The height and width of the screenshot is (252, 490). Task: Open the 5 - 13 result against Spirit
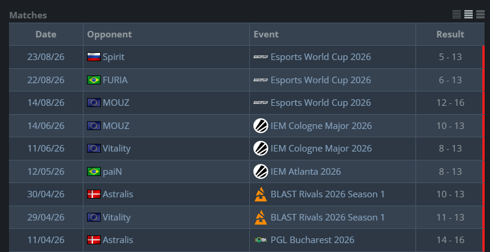[450, 57]
